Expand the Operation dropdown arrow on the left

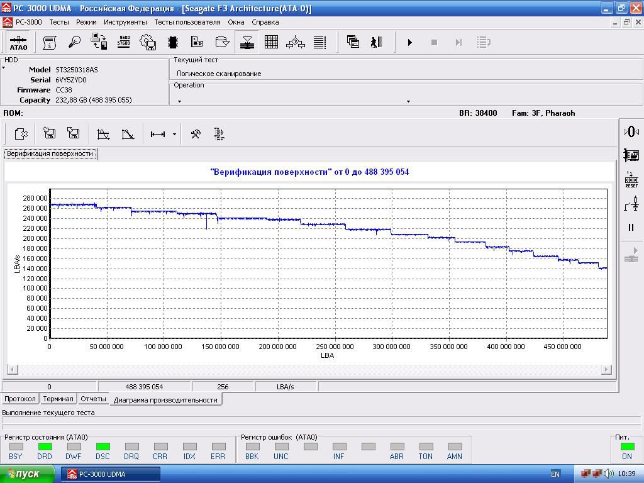point(179,101)
